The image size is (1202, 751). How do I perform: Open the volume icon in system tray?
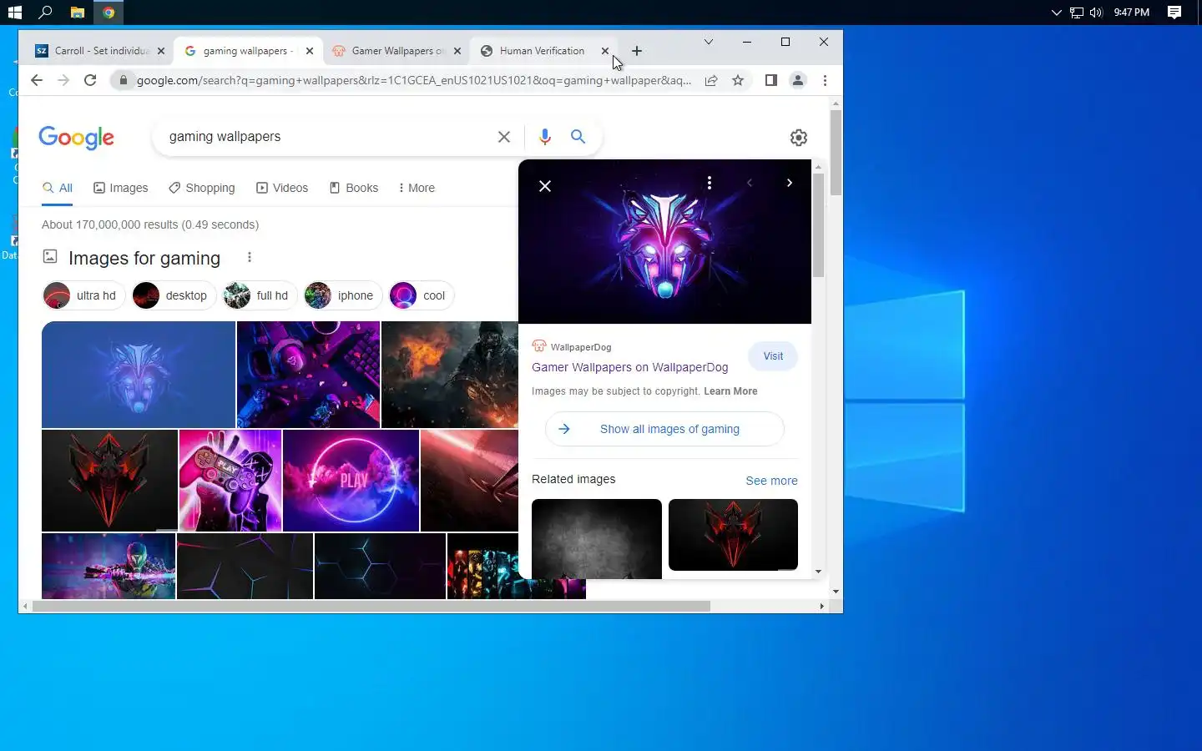(x=1096, y=13)
